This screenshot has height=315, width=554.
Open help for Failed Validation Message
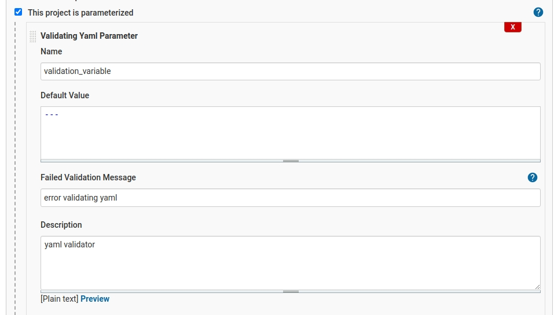532,177
